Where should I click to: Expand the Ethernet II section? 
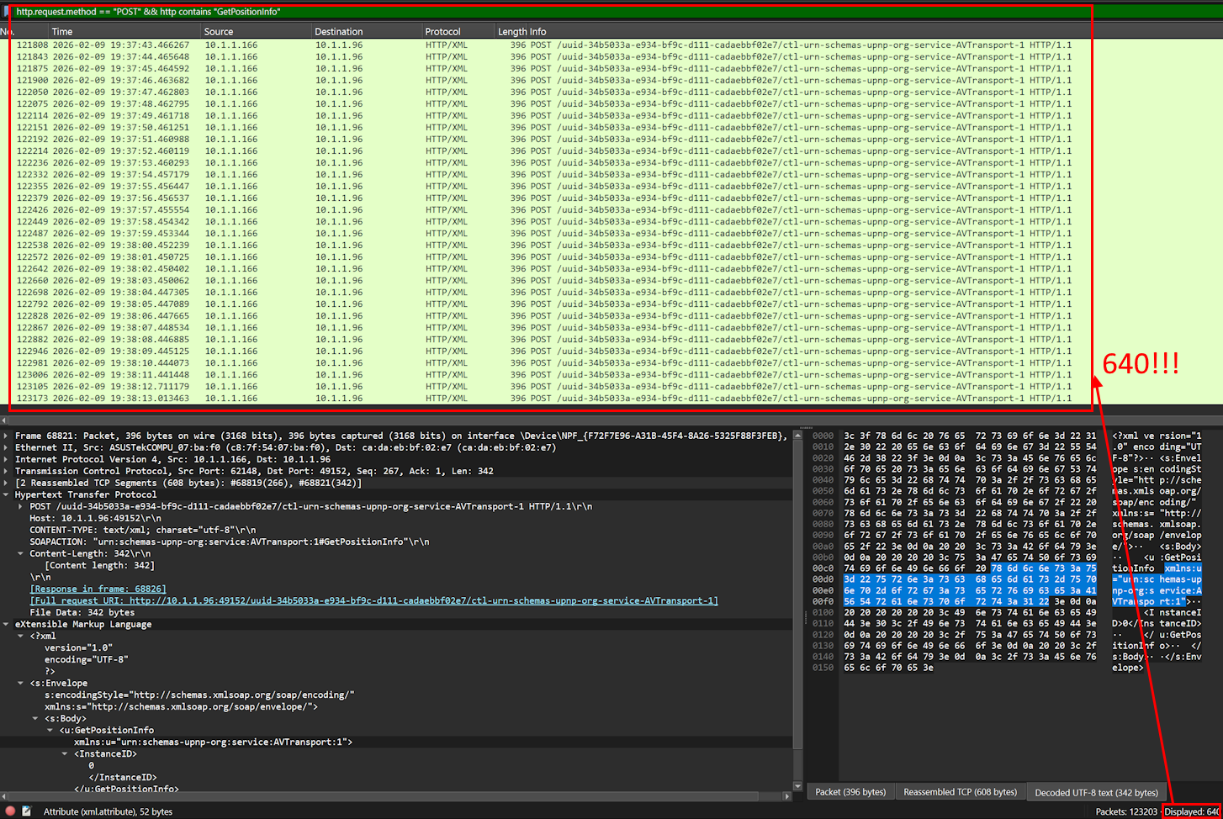[x=7, y=447]
